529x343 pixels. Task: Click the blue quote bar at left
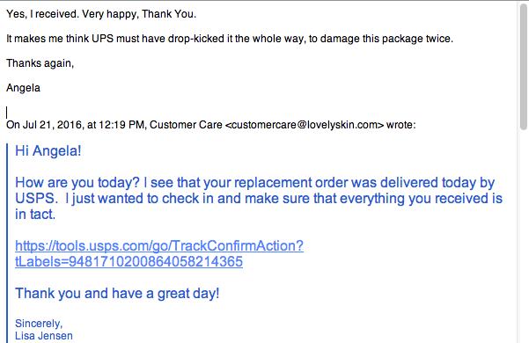tap(7, 243)
